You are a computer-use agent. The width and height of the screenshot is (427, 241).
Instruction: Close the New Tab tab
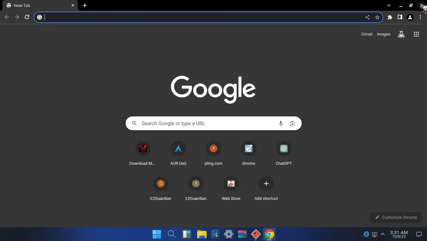coord(73,5)
